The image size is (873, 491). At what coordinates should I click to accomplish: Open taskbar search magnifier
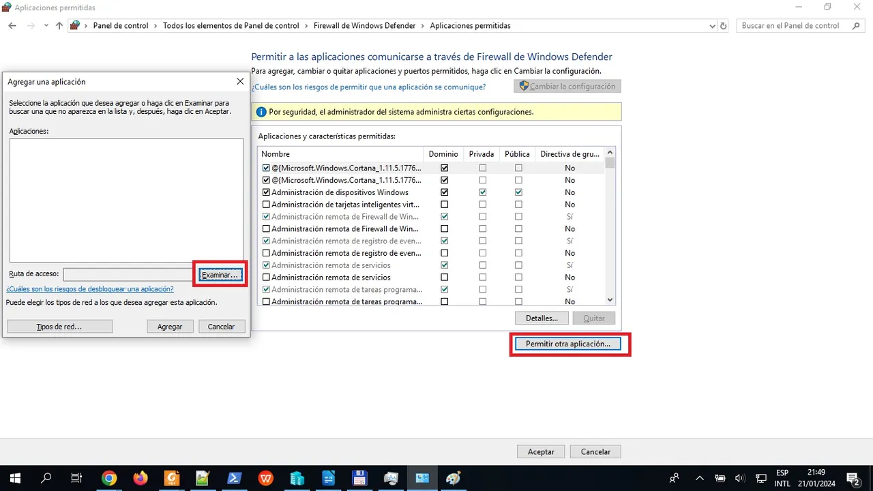coord(46,478)
